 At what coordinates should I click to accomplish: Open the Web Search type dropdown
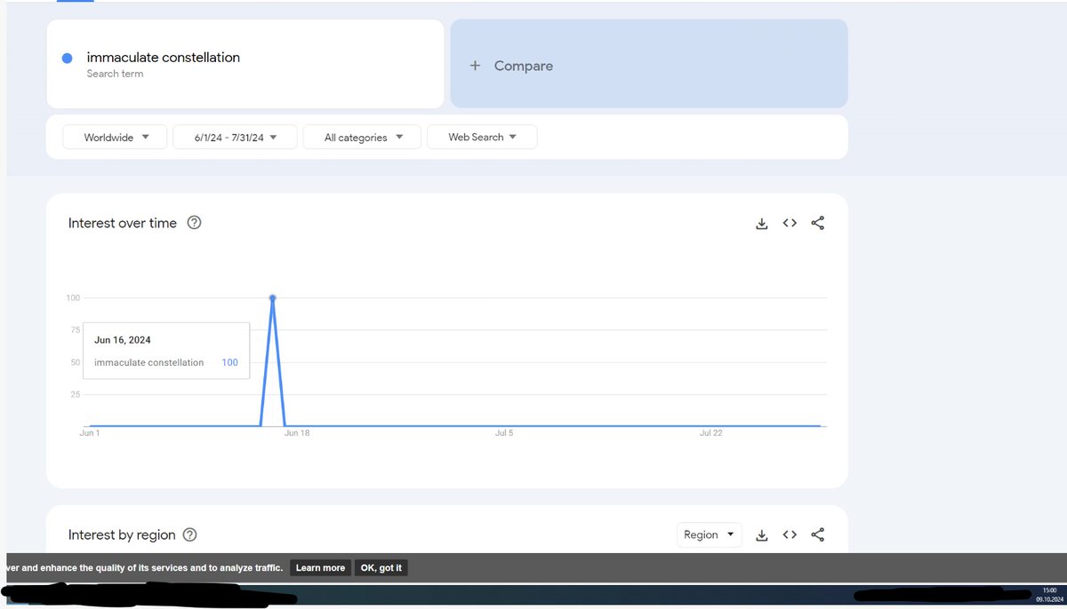click(482, 138)
